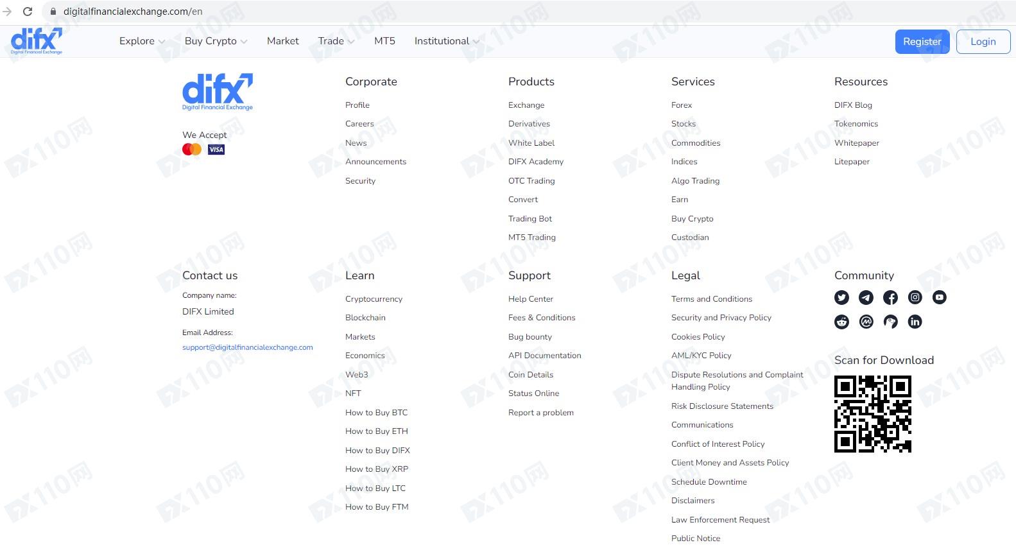Click the QR code under Scan for Download

tap(872, 414)
